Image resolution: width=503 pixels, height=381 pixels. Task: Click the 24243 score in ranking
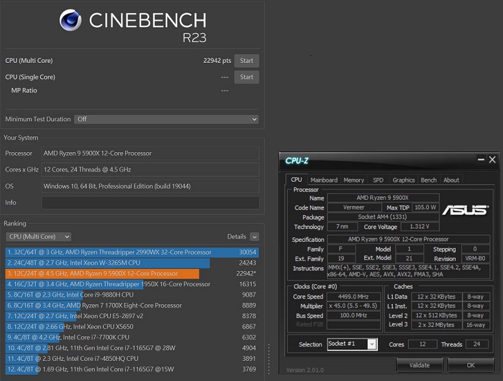coord(248,263)
